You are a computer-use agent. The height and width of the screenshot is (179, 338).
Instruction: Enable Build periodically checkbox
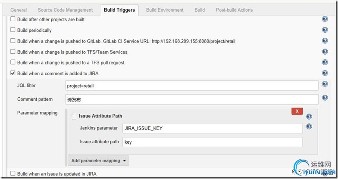click(x=13, y=30)
